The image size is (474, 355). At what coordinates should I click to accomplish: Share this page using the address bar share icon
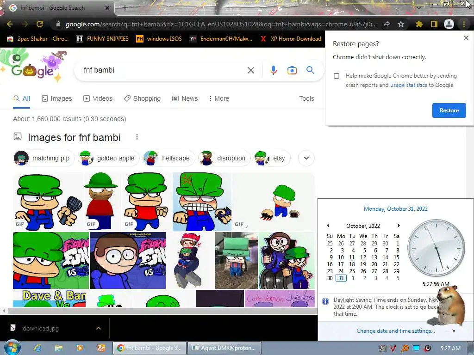(386, 24)
